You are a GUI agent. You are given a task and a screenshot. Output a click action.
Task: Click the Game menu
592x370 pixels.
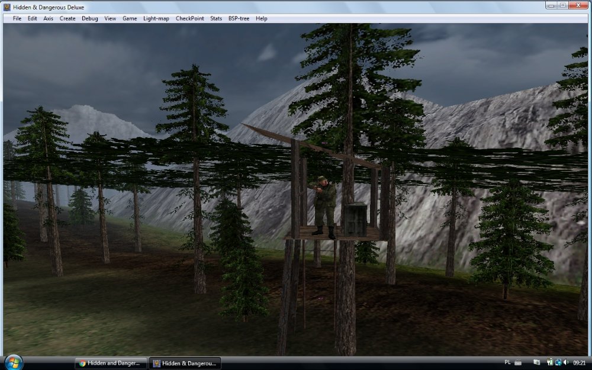pyautogui.click(x=130, y=18)
